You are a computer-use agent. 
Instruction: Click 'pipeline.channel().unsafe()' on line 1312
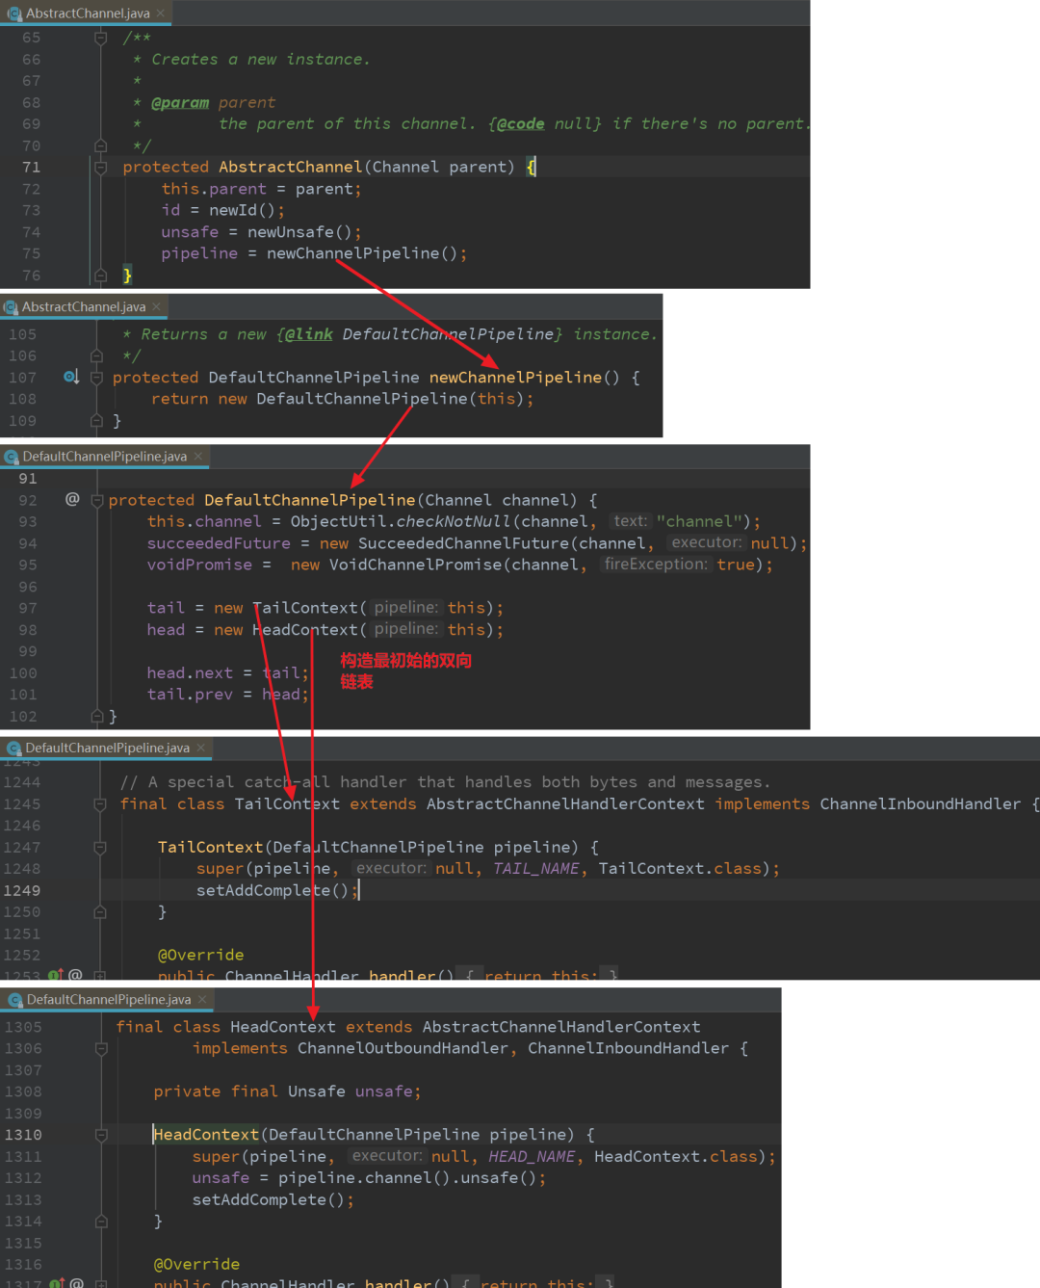(x=407, y=1178)
